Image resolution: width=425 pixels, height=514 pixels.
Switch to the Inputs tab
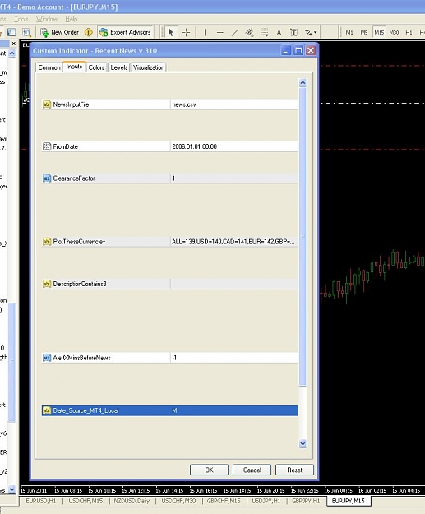click(74, 67)
